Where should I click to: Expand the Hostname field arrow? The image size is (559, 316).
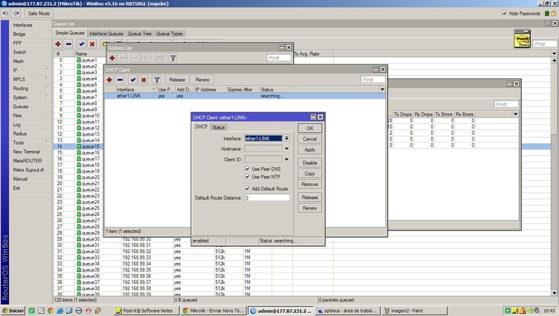(x=286, y=149)
